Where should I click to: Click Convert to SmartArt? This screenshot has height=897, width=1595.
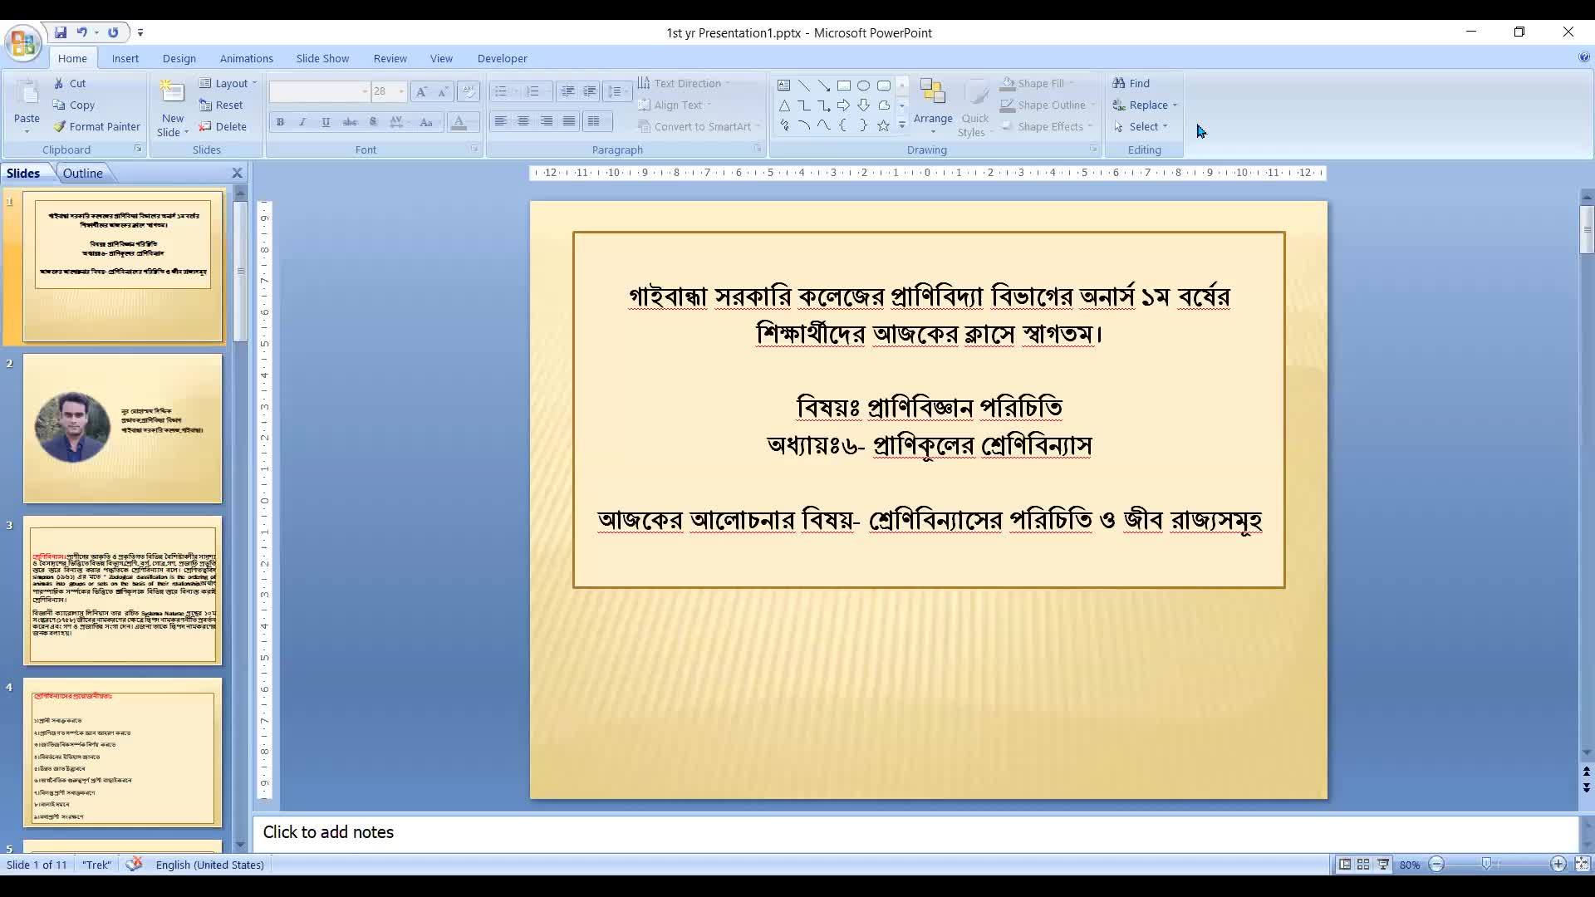coord(699,126)
